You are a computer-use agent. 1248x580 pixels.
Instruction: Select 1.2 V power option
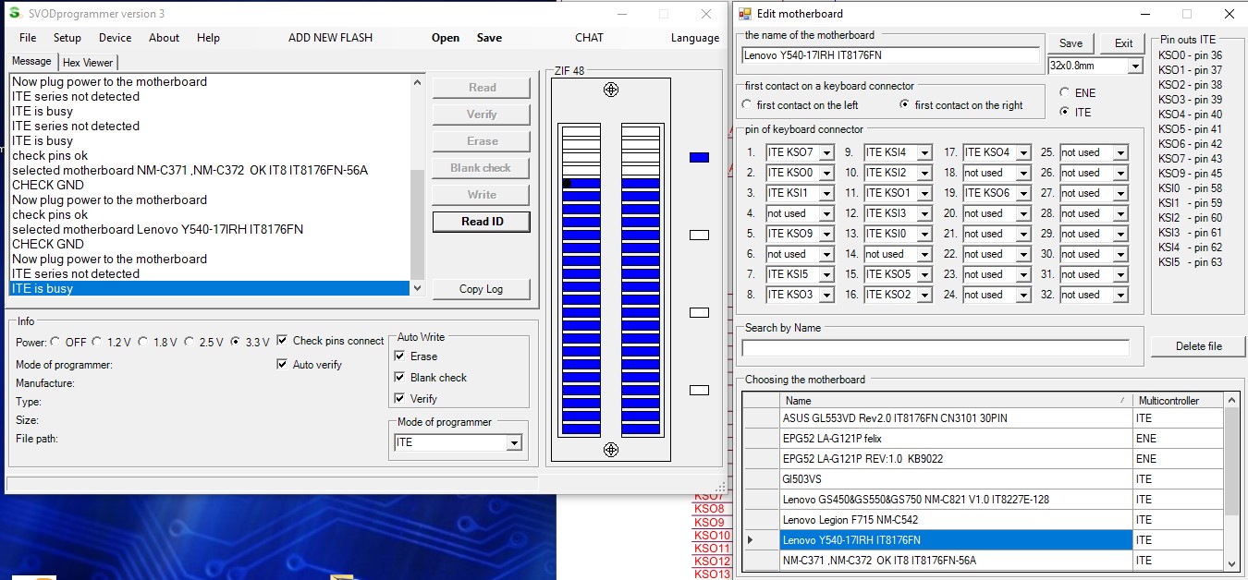point(98,342)
